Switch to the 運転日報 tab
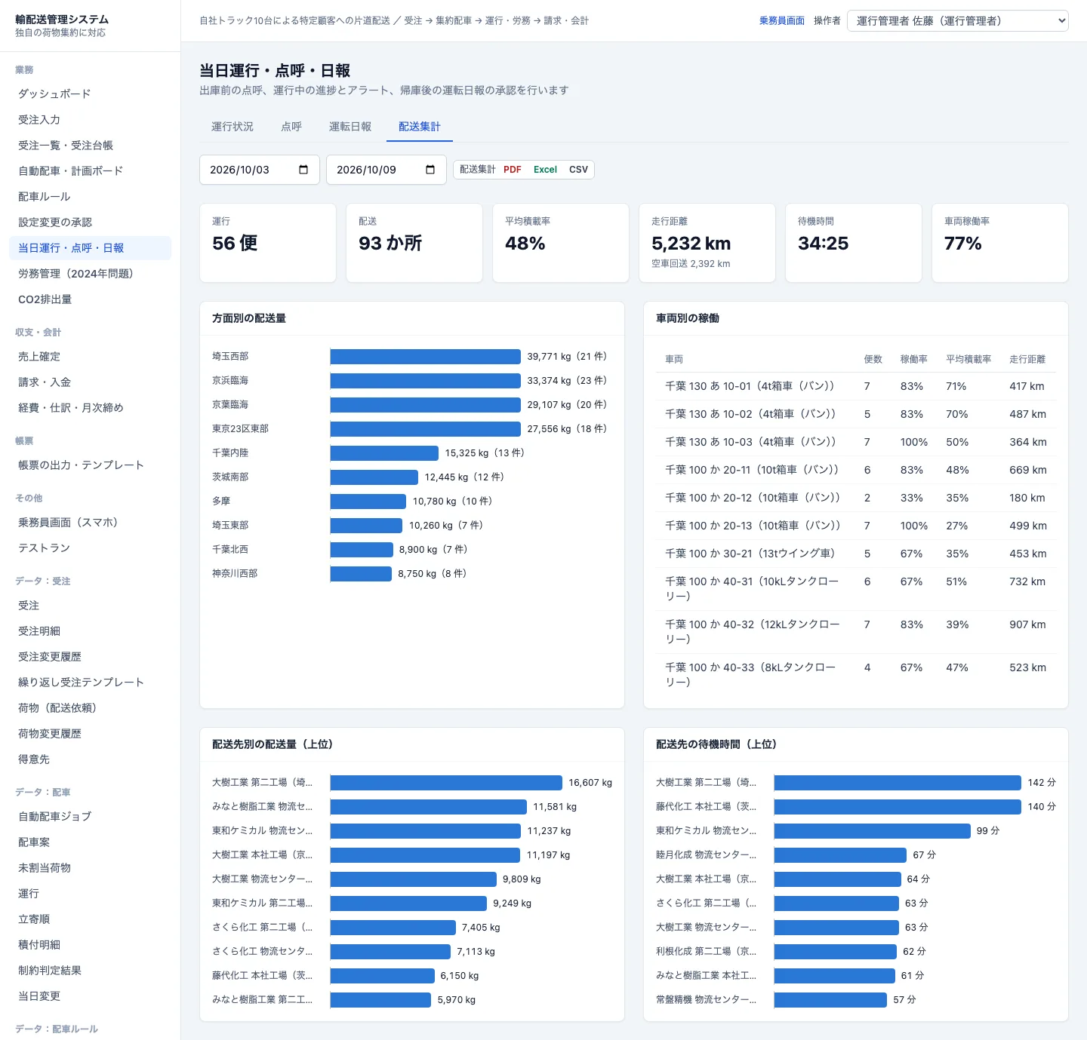 tap(350, 127)
